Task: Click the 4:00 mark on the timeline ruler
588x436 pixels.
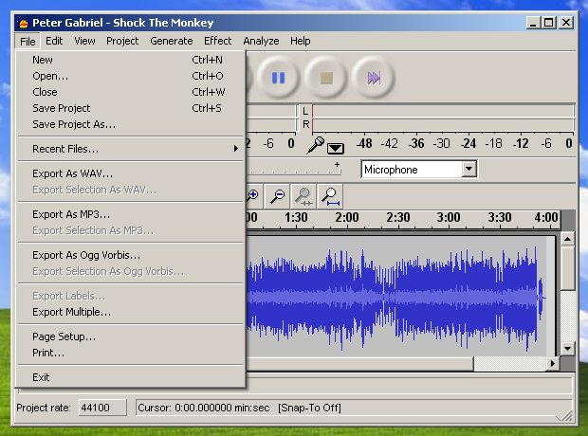Action: pos(546,217)
